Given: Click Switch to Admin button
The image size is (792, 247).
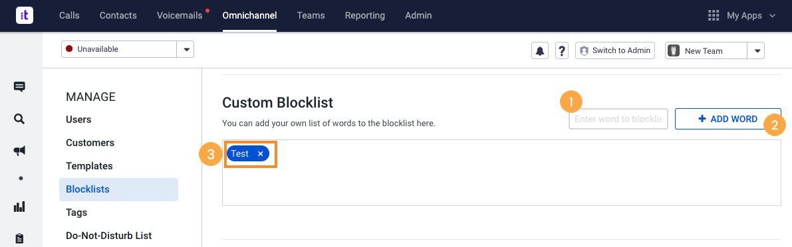Looking at the screenshot, I should coord(615,50).
